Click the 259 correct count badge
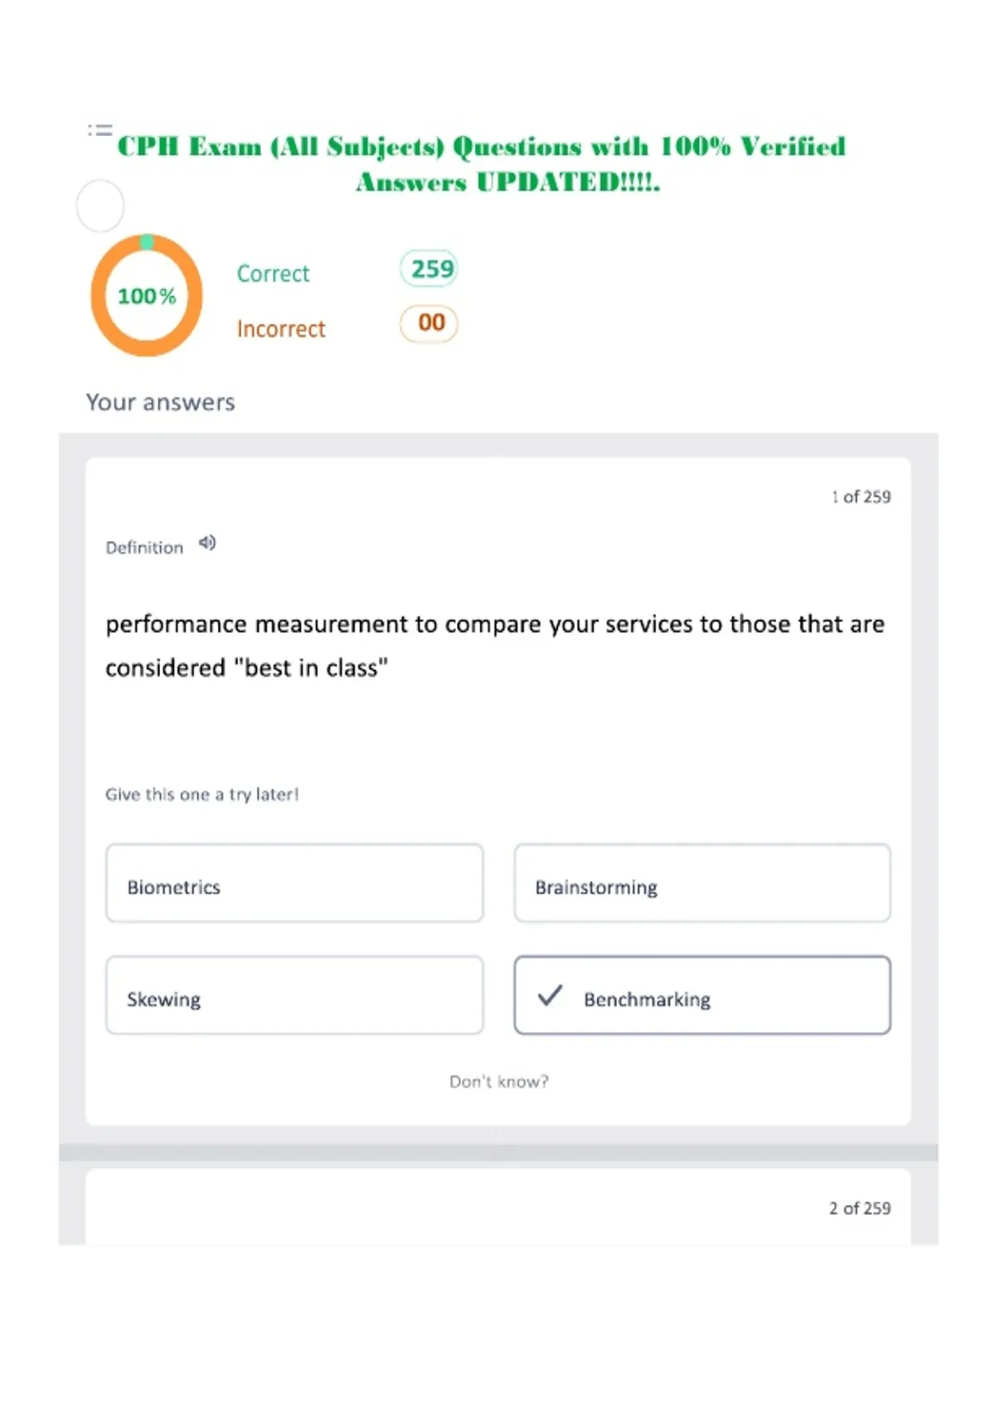 pyautogui.click(x=429, y=269)
